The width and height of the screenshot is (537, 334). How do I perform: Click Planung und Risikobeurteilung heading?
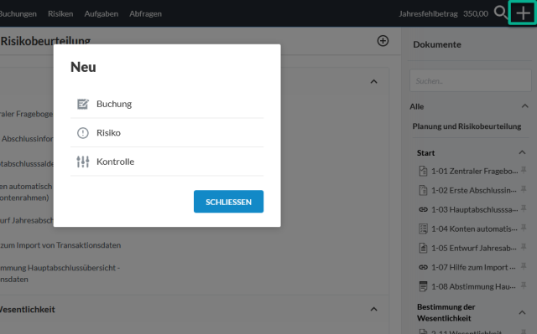click(x=467, y=126)
